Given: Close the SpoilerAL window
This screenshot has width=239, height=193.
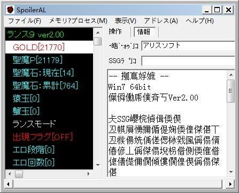Looking at the screenshot, I should coord(228,10).
